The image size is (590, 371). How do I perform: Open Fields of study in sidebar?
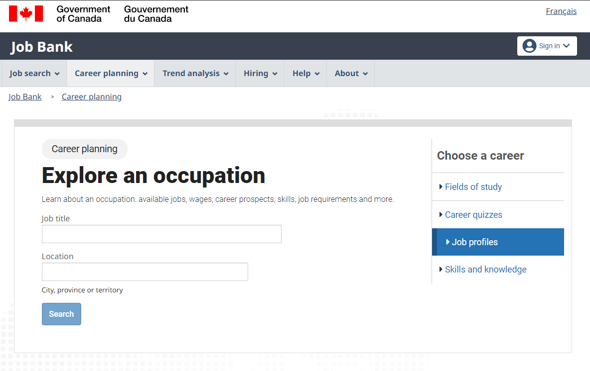[473, 187]
